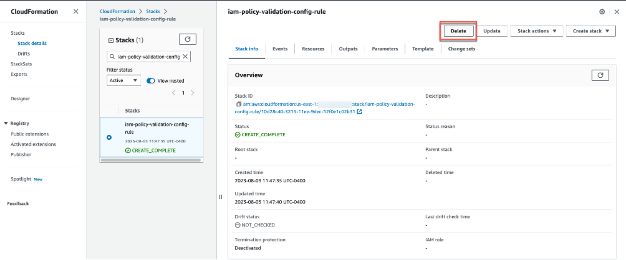Image resolution: width=626 pixels, height=260 pixels.
Task: Open the CloudFormation settings gear
Action: pyautogui.click(x=602, y=11)
